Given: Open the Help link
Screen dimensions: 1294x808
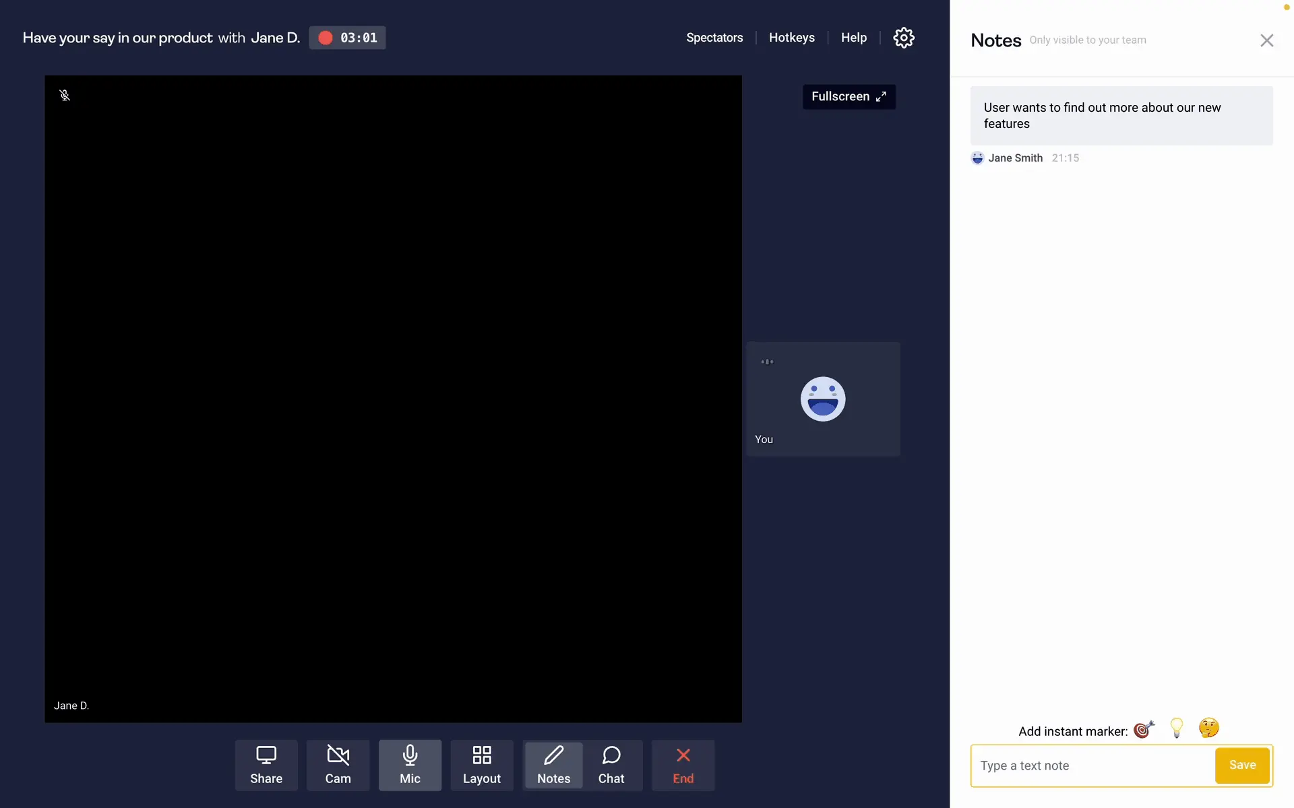Looking at the screenshot, I should point(853,38).
